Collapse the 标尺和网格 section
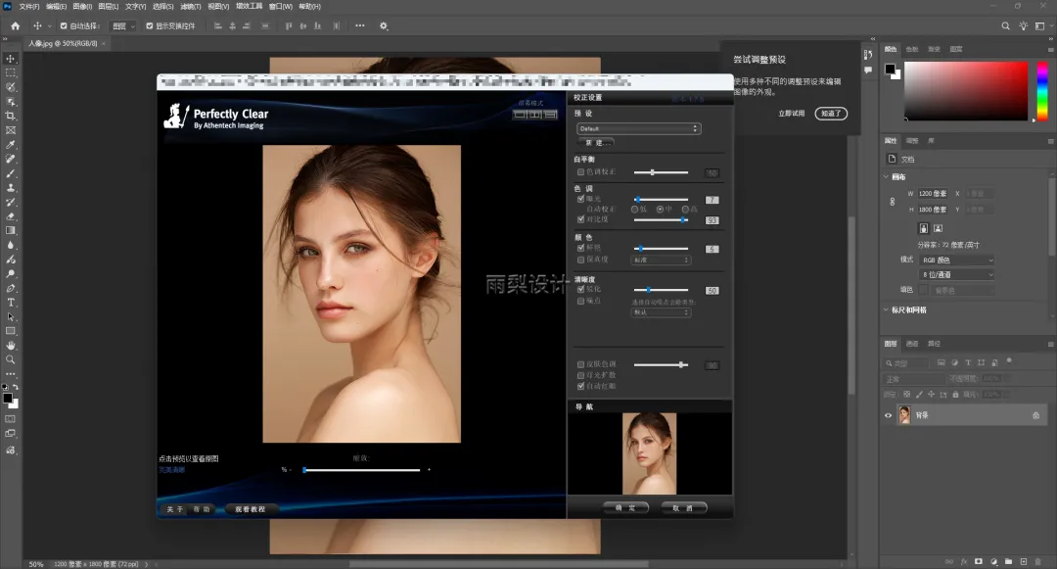 (x=886, y=310)
